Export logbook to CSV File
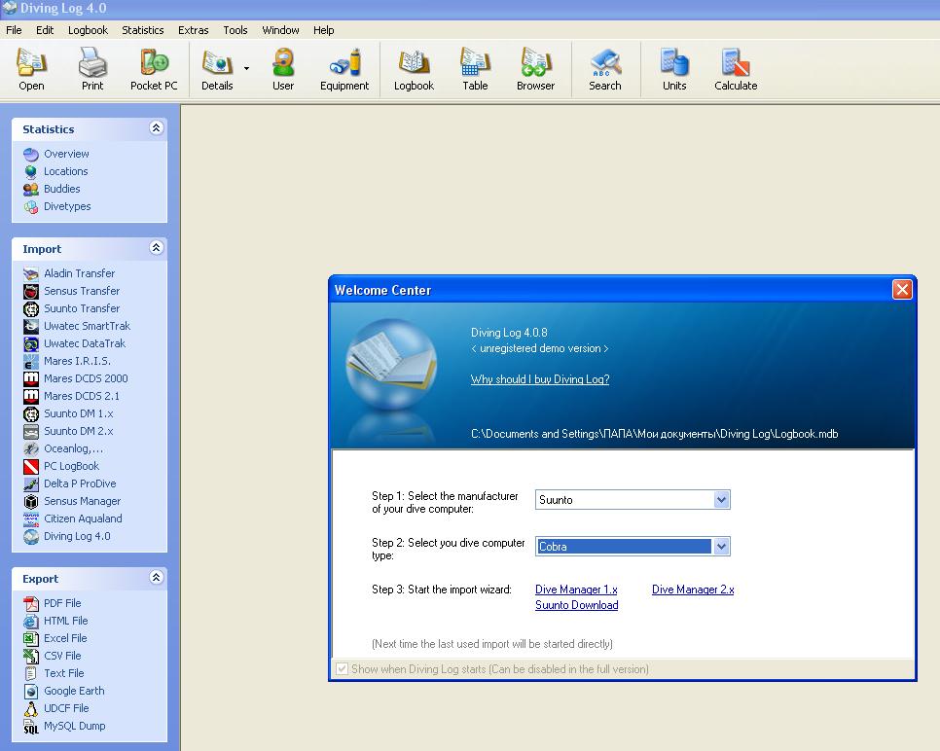This screenshot has height=751, width=940. [x=53, y=656]
